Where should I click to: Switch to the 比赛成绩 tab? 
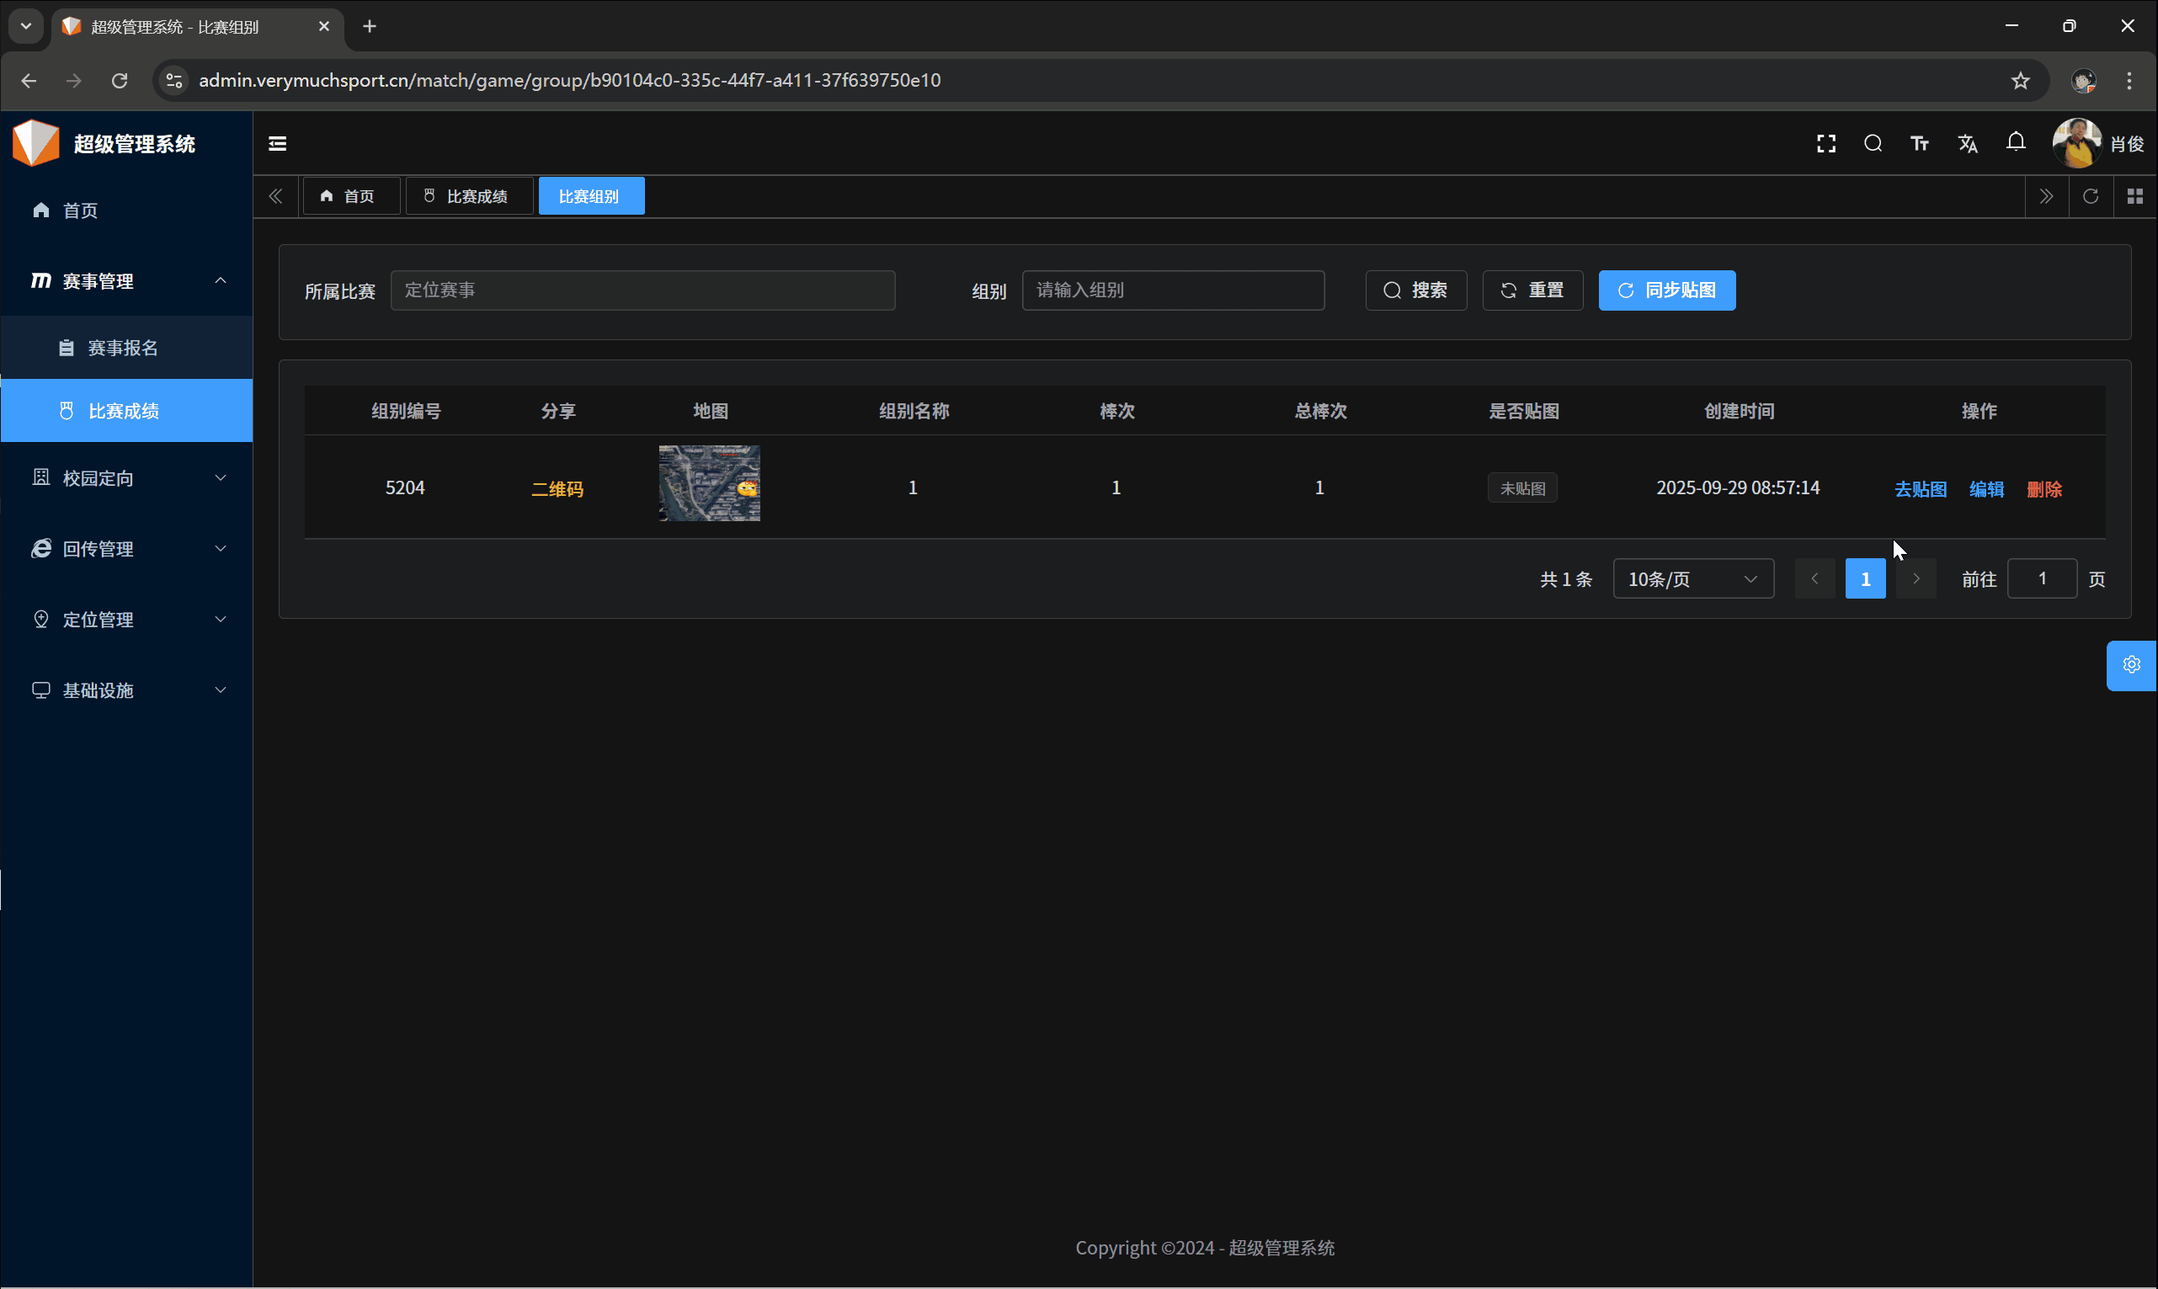(469, 196)
